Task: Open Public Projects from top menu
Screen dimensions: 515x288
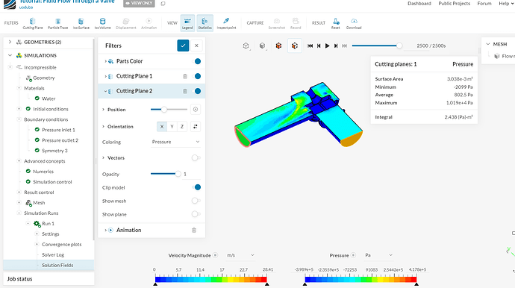Action: (x=454, y=4)
